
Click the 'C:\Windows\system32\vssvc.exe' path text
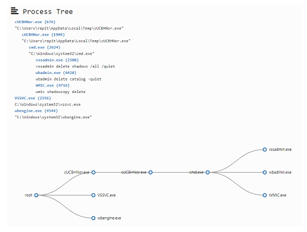(47, 105)
